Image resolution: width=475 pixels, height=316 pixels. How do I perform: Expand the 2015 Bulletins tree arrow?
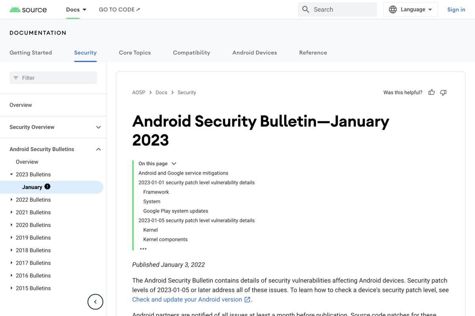tap(11, 288)
